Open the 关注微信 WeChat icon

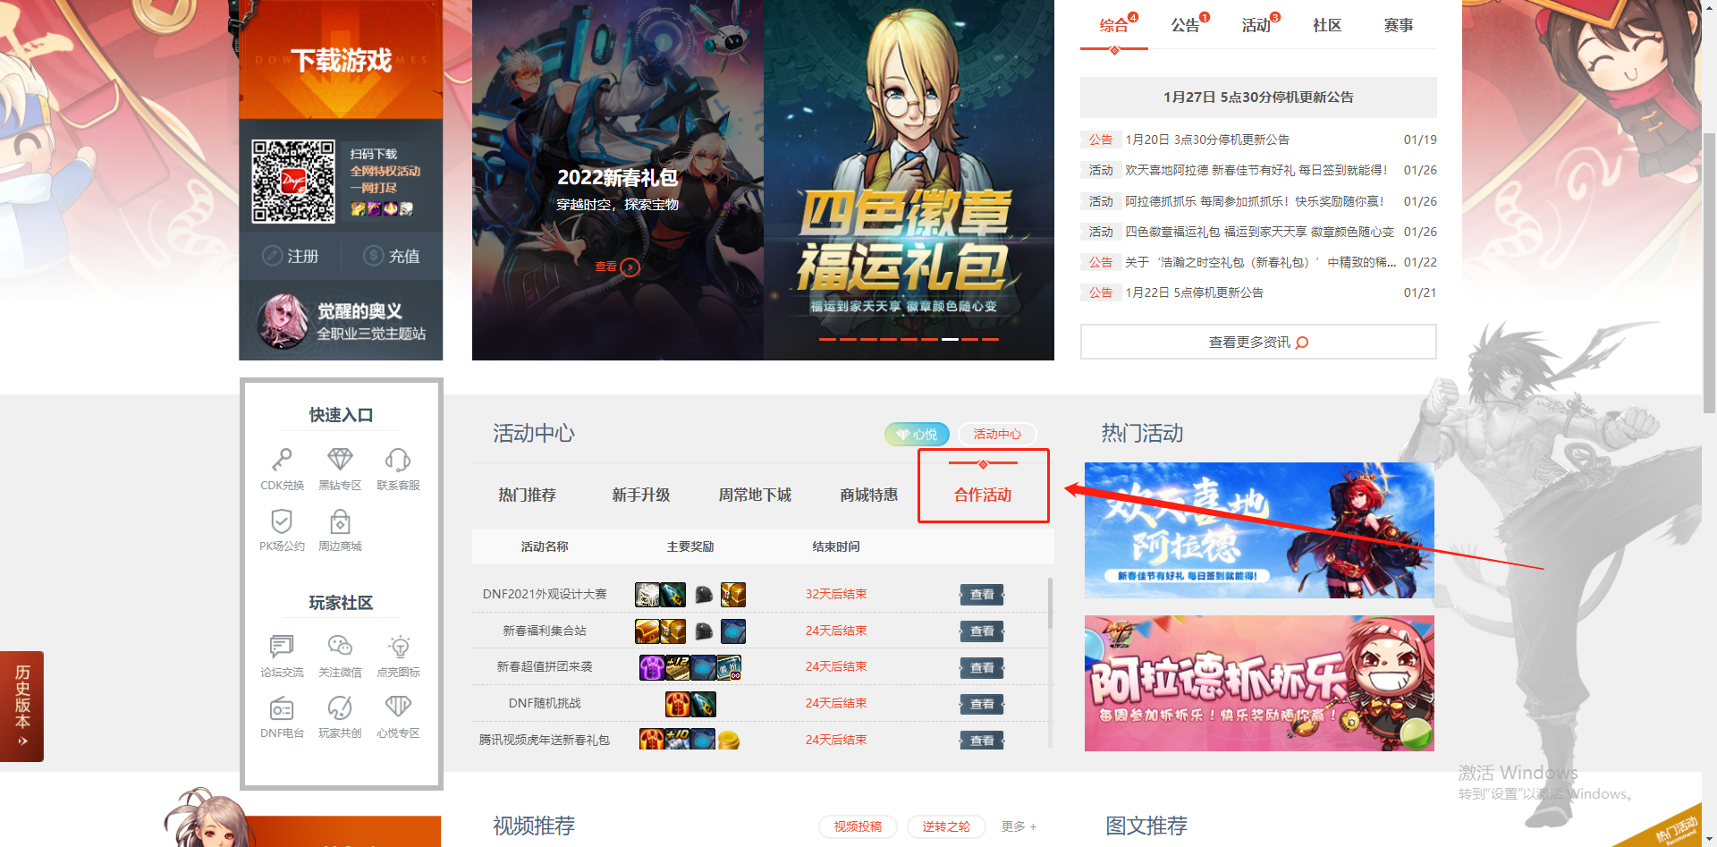[340, 646]
